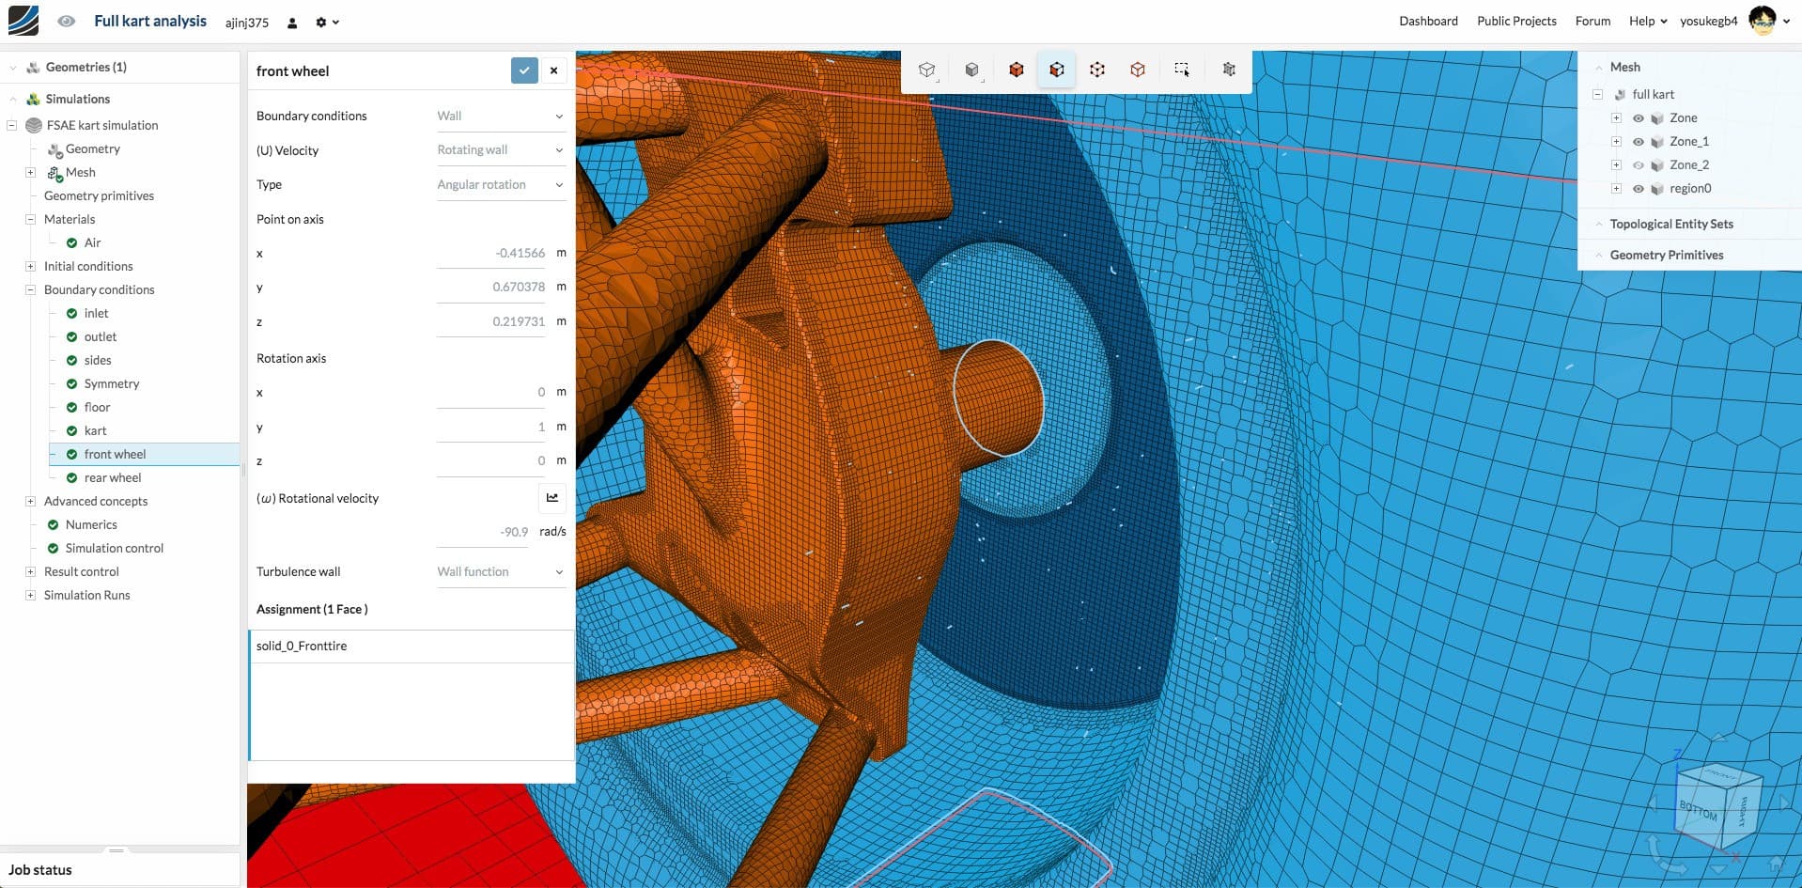Collapse the full kart mesh node
The image size is (1802, 888).
[x=1597, y=95]
